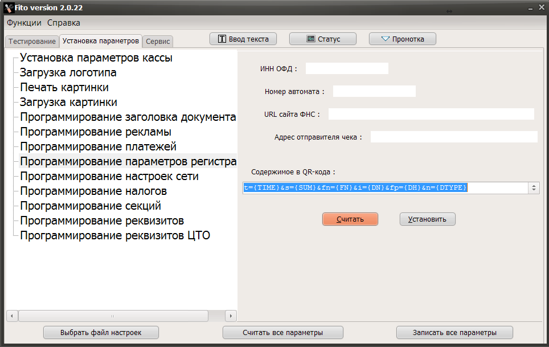
Task: Open the Справка menu
Action: (64, 23)
